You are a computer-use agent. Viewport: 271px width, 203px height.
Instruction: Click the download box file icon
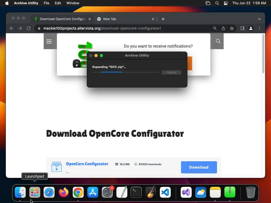pyautogui.click(x=57, y=167)
